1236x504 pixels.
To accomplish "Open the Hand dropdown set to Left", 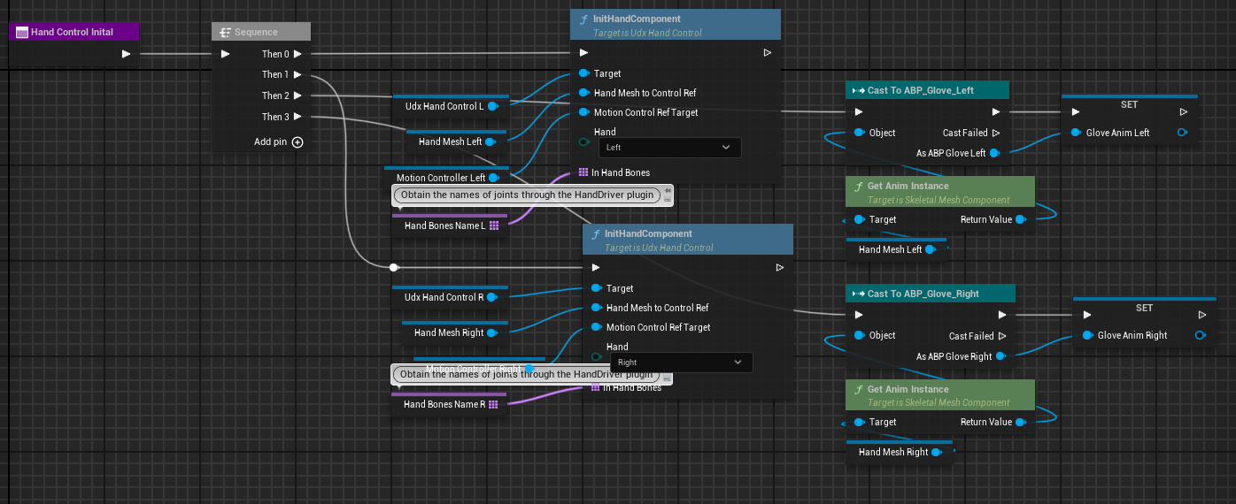I will coord(669,148).
